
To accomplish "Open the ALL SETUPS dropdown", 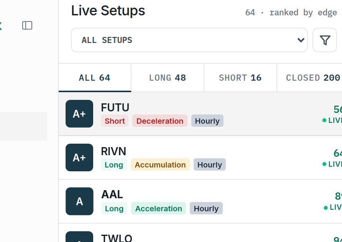I will [189, 40].
